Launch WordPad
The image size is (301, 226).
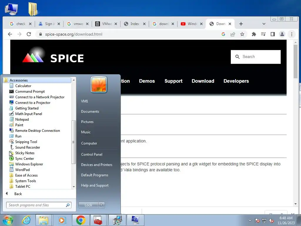point(22,169)
